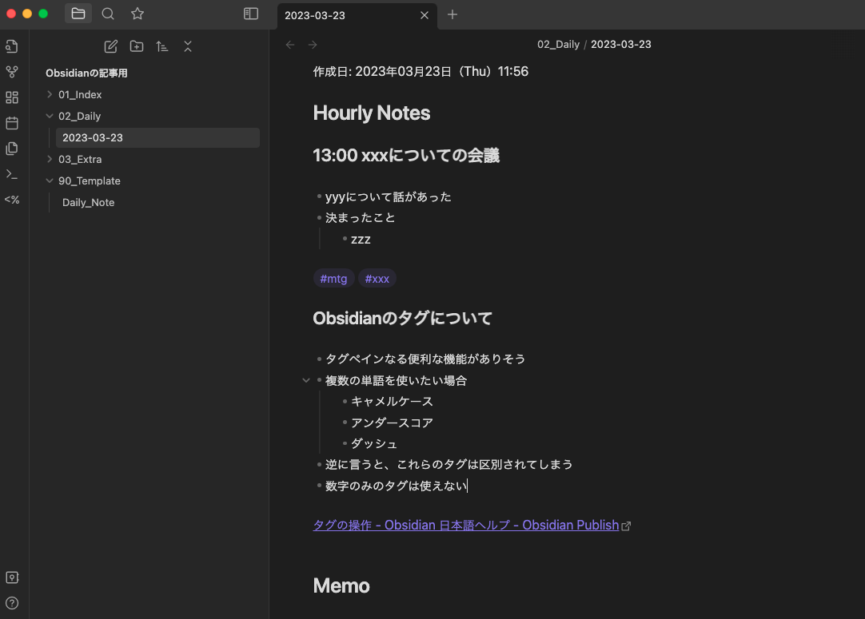This screenshot has height=619, width=865.
Task: Fold the 複数の単語を使いたい場合 bullet
Action: pos(306,380)
